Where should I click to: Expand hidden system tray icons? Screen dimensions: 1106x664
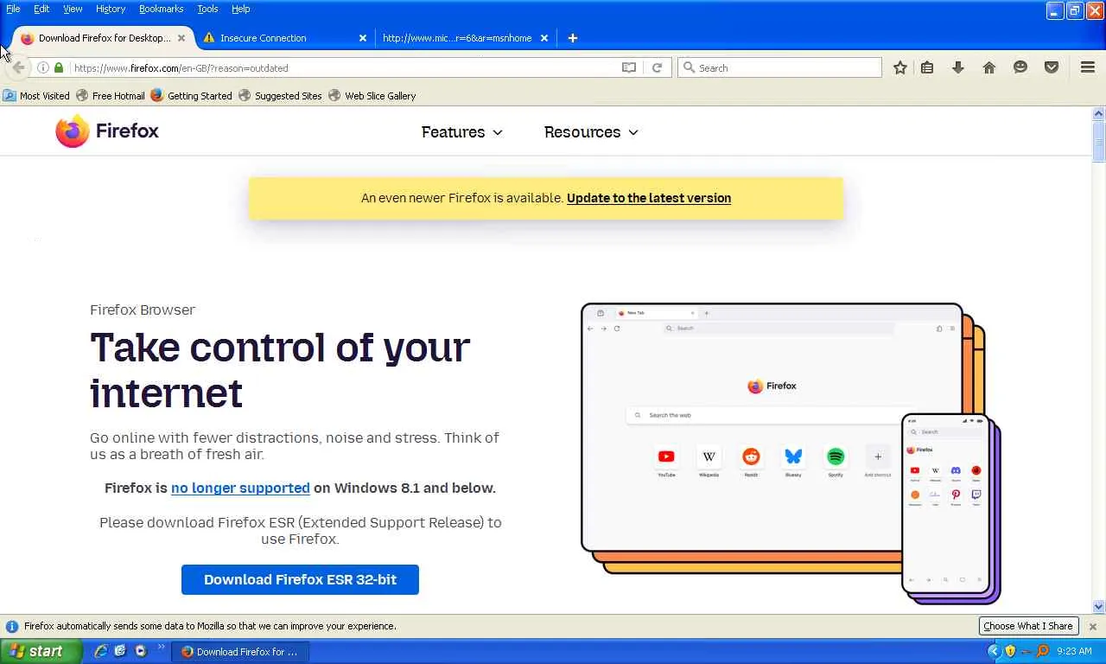point(995,651)
